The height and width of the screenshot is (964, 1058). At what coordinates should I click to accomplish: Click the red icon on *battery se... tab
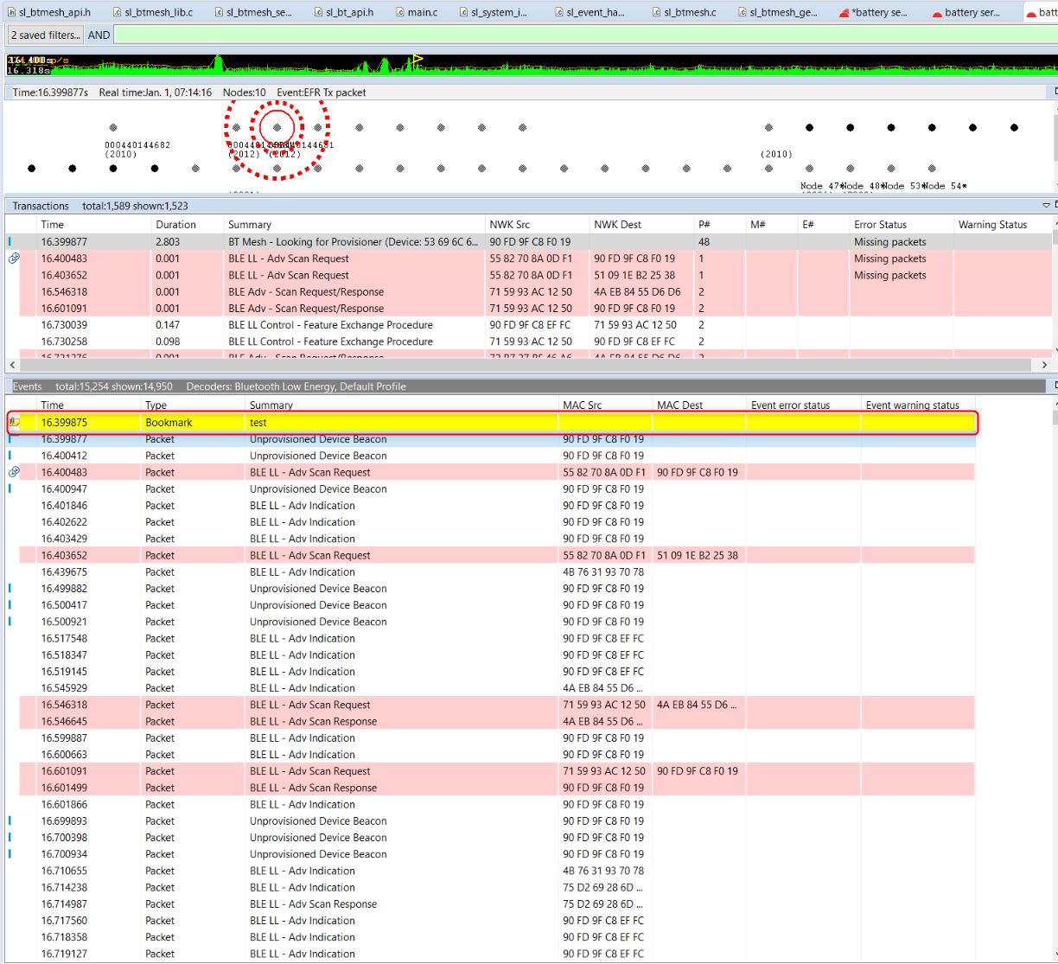(x=844, y=13)
